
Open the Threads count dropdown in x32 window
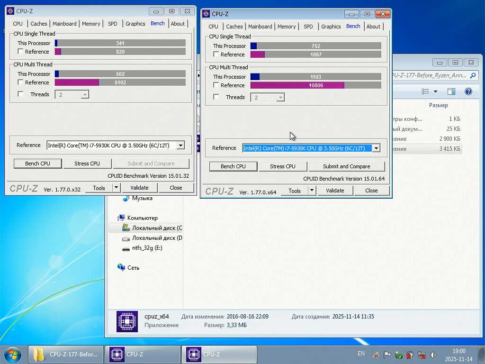pos(85,95)
